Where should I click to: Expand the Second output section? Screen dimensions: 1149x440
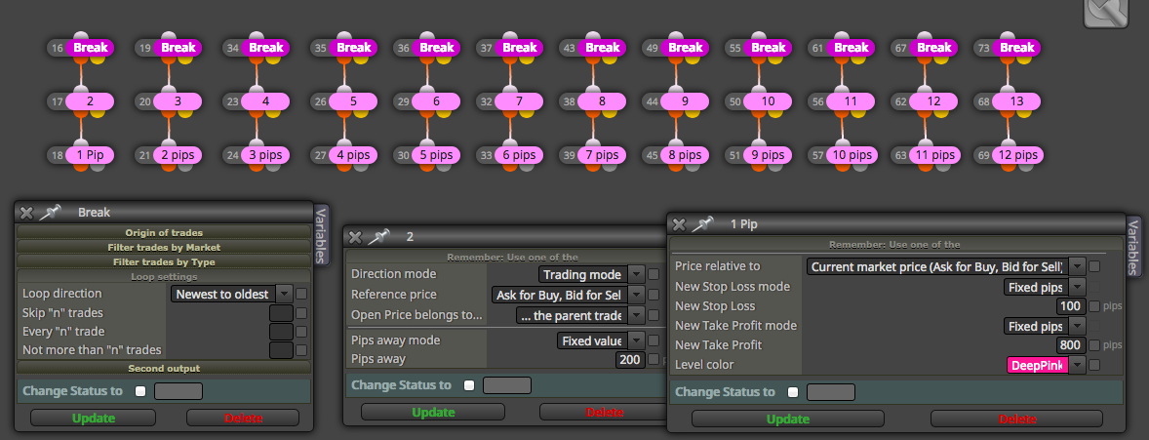(x=164, y=368)
